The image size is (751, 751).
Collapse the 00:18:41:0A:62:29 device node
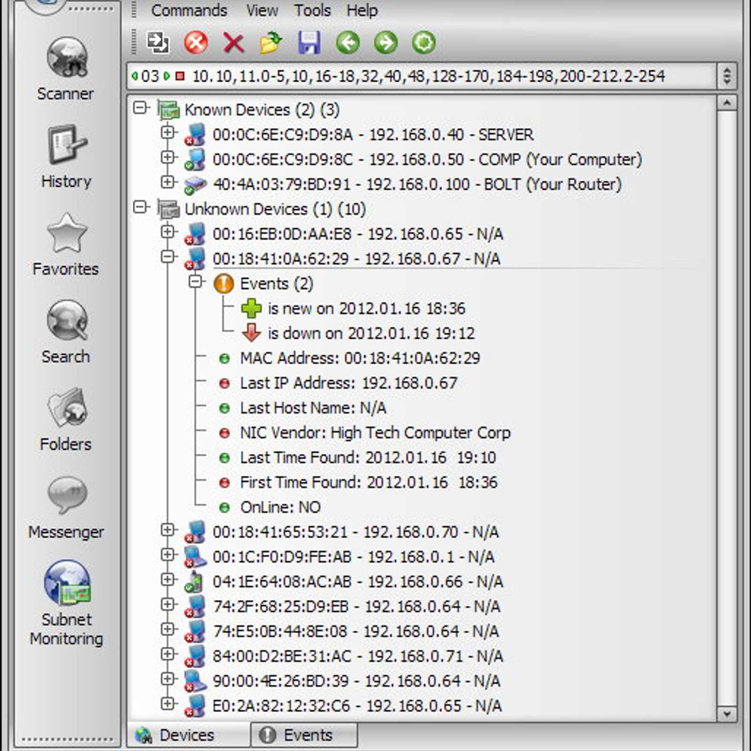(168, 257)
